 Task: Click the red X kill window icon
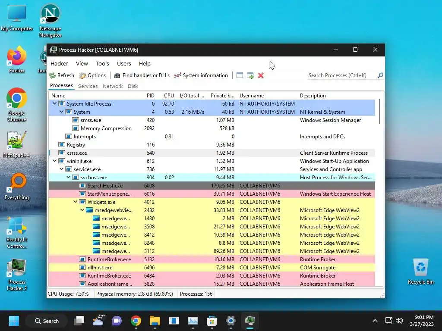click(261, 75)
